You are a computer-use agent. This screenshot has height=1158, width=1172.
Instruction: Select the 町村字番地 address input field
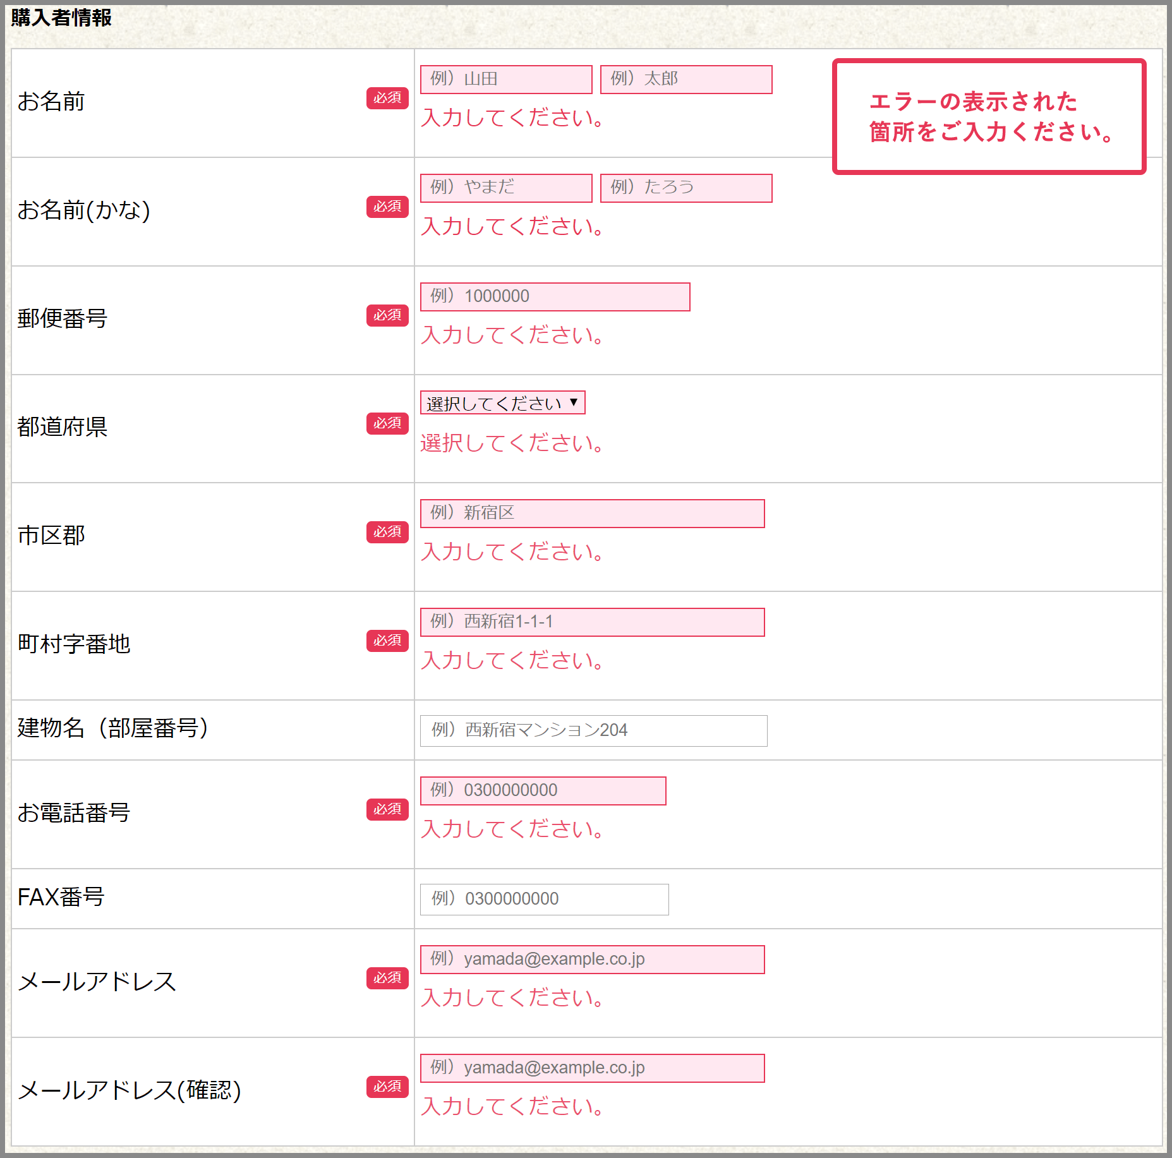[592, 622]
